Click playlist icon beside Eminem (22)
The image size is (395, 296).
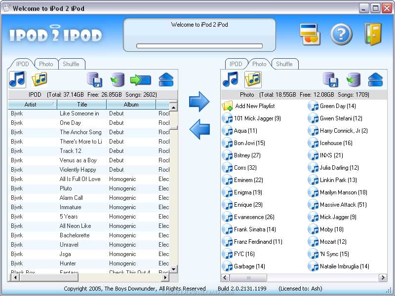pos(227,180)
